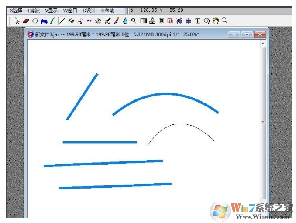Select the water drop blur tool
Image resolution: width=296 pixels, height=223 pixels.
(x=125, y=21)
